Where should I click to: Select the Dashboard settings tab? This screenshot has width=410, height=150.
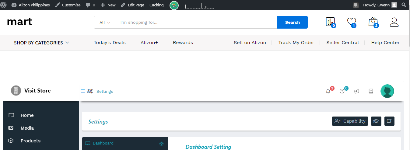click(125, 143)
